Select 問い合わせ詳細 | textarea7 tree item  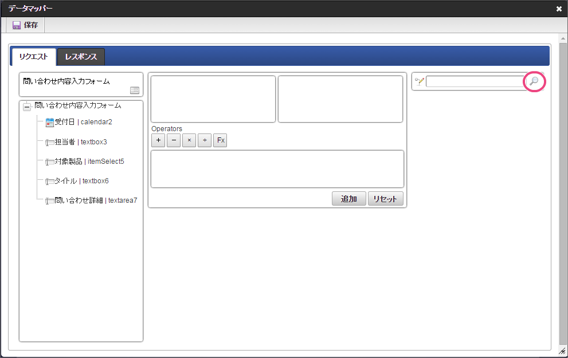[96, 200]
